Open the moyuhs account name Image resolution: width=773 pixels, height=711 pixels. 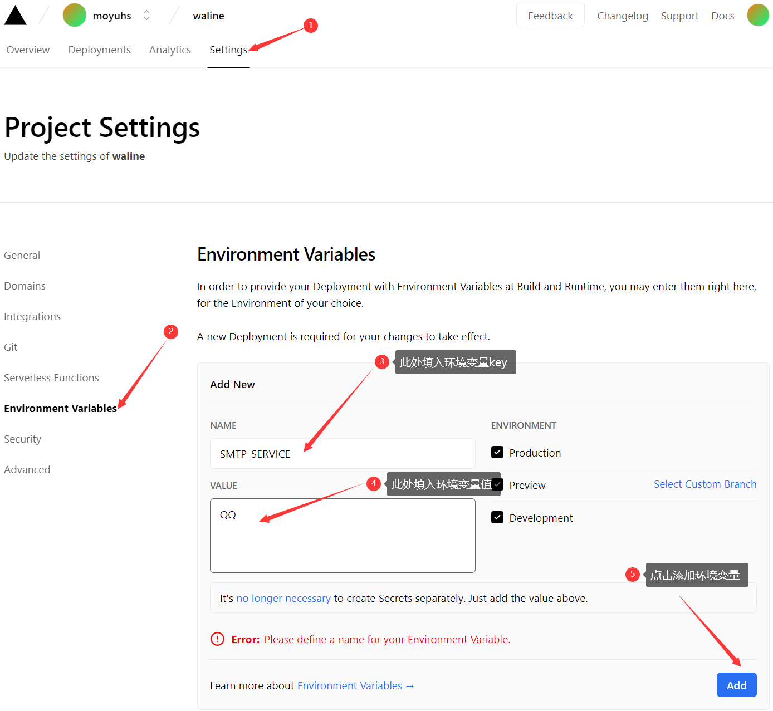[112, 16]
